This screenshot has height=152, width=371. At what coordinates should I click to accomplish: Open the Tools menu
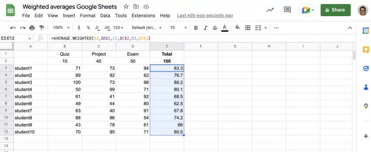121,16
